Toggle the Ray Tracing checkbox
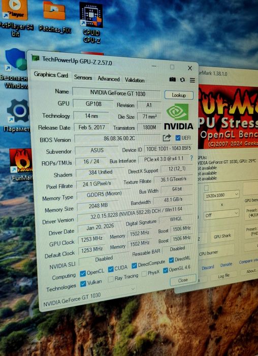This screenshot has width=258, height=356. pos(111,279)
